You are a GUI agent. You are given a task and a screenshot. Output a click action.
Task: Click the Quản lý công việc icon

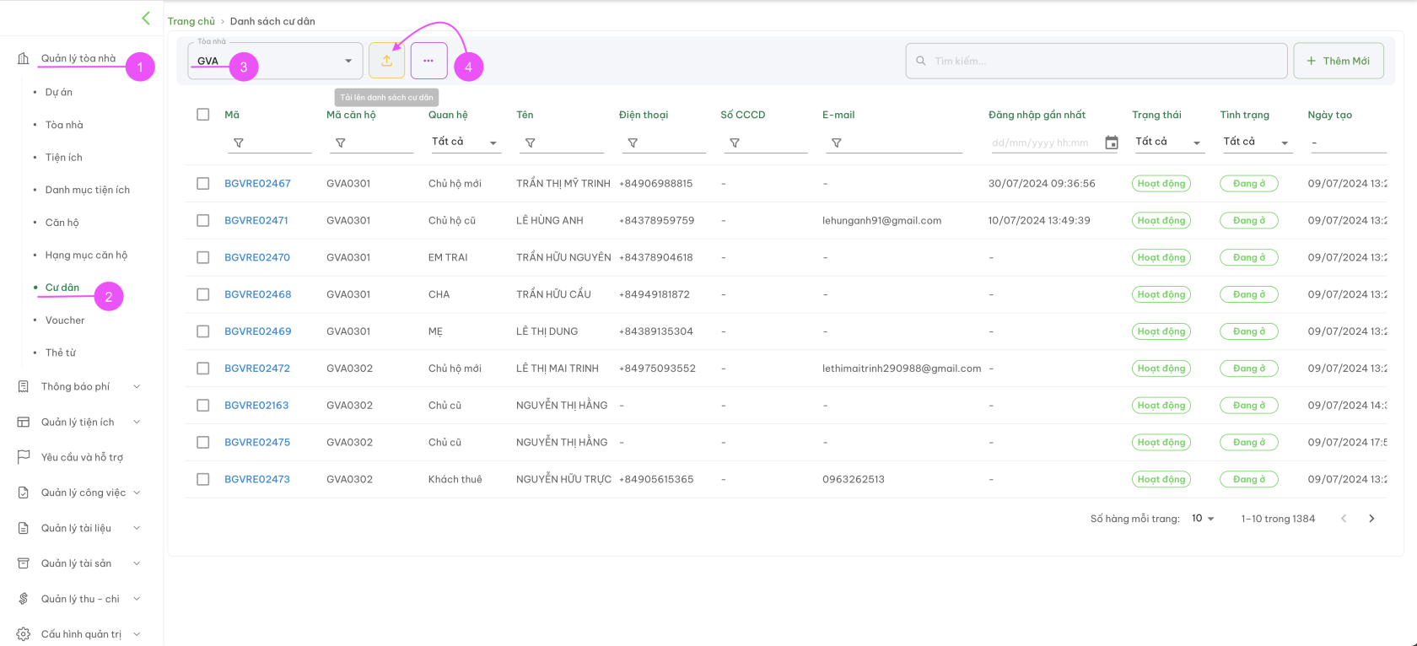pos(24,493)
